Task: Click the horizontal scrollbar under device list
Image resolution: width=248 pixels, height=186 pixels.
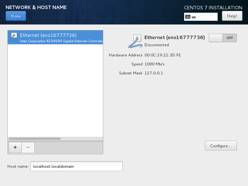Action: click(35, 139)
